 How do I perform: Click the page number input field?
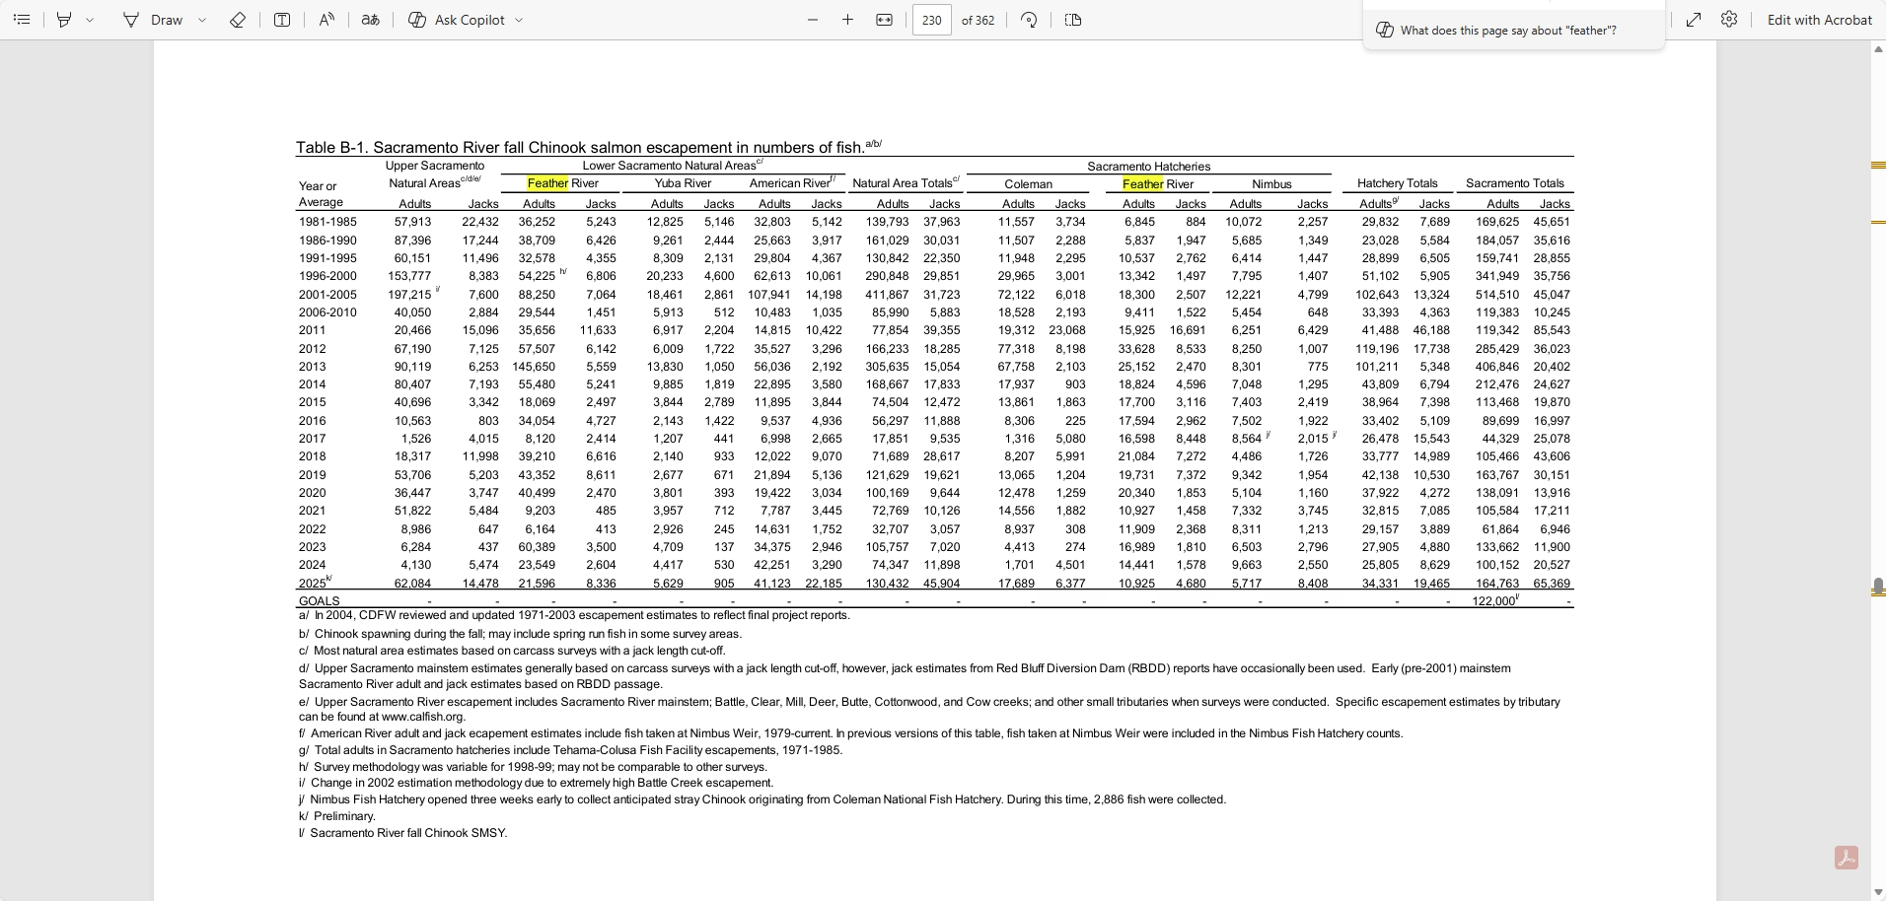(931, 20)
